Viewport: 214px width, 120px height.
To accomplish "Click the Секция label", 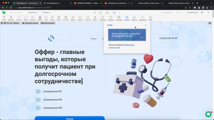I will (x=16, y=23).
